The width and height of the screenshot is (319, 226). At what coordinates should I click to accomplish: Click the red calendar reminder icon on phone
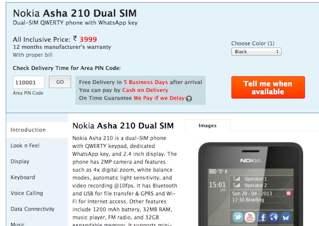point(288,193)
